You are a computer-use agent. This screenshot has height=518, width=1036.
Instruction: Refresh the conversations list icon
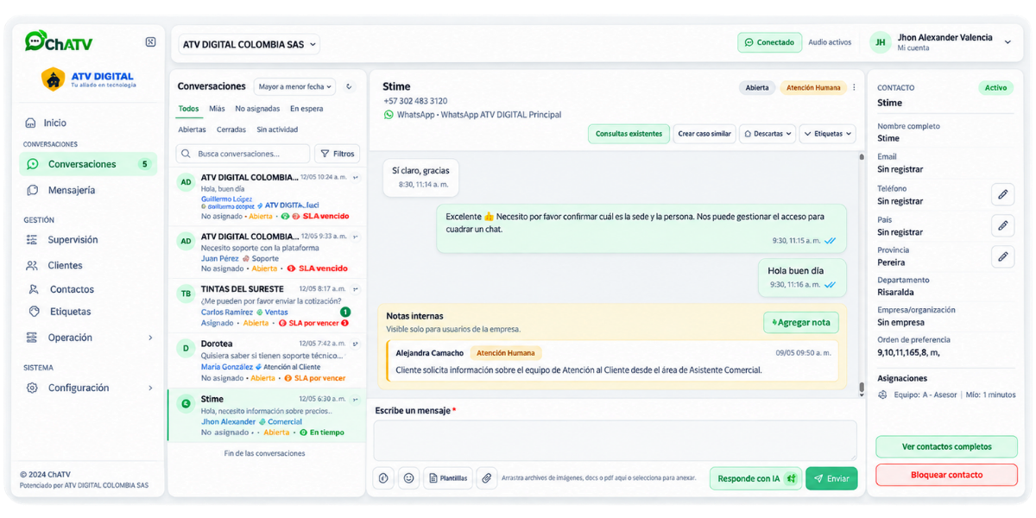[349, 86]
